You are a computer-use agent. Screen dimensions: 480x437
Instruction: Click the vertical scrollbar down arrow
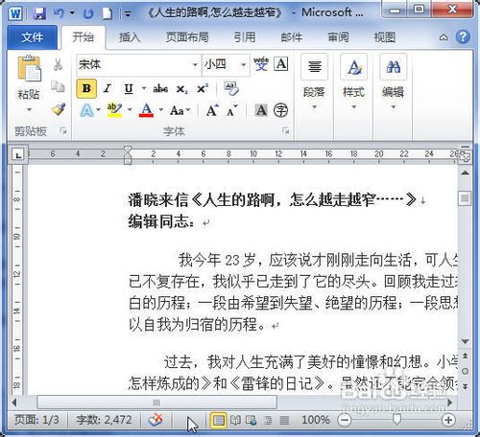point(465,341)
